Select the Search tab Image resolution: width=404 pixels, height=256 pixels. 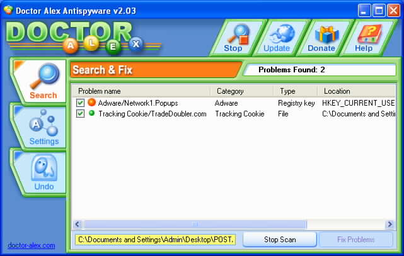click(41, 81)
